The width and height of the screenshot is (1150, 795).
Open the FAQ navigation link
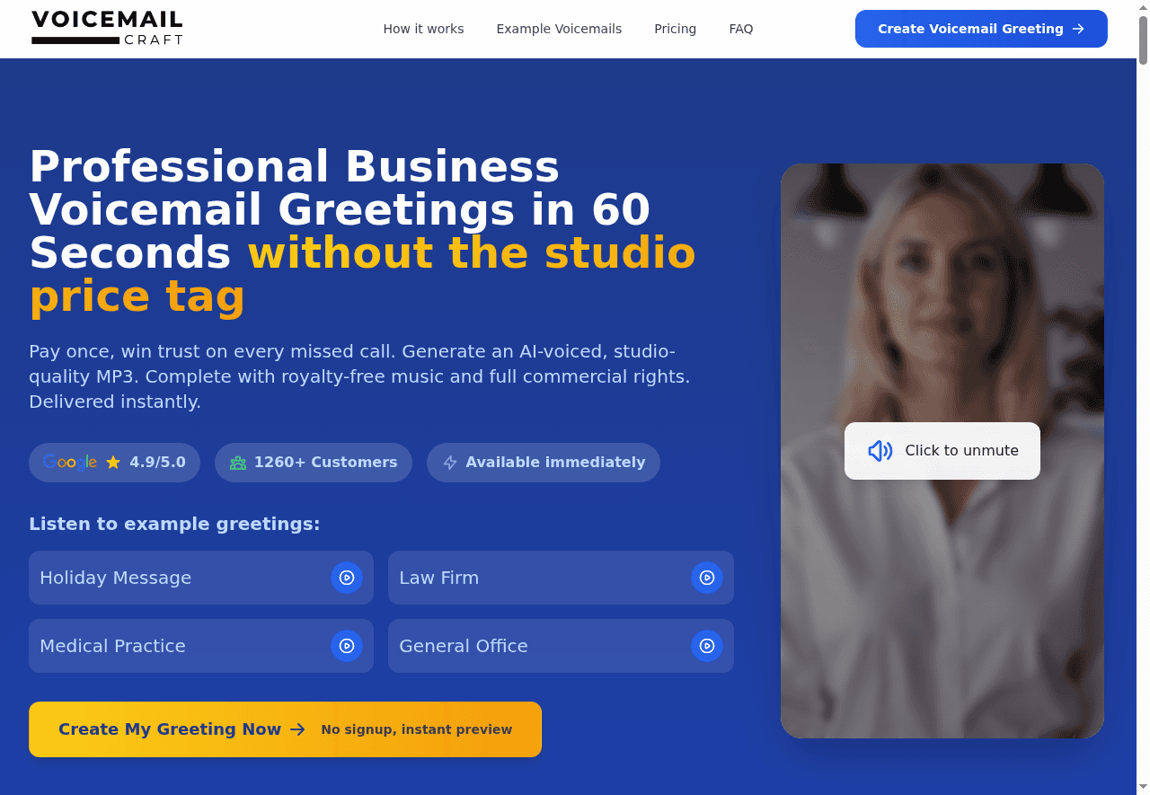point(741,29)
